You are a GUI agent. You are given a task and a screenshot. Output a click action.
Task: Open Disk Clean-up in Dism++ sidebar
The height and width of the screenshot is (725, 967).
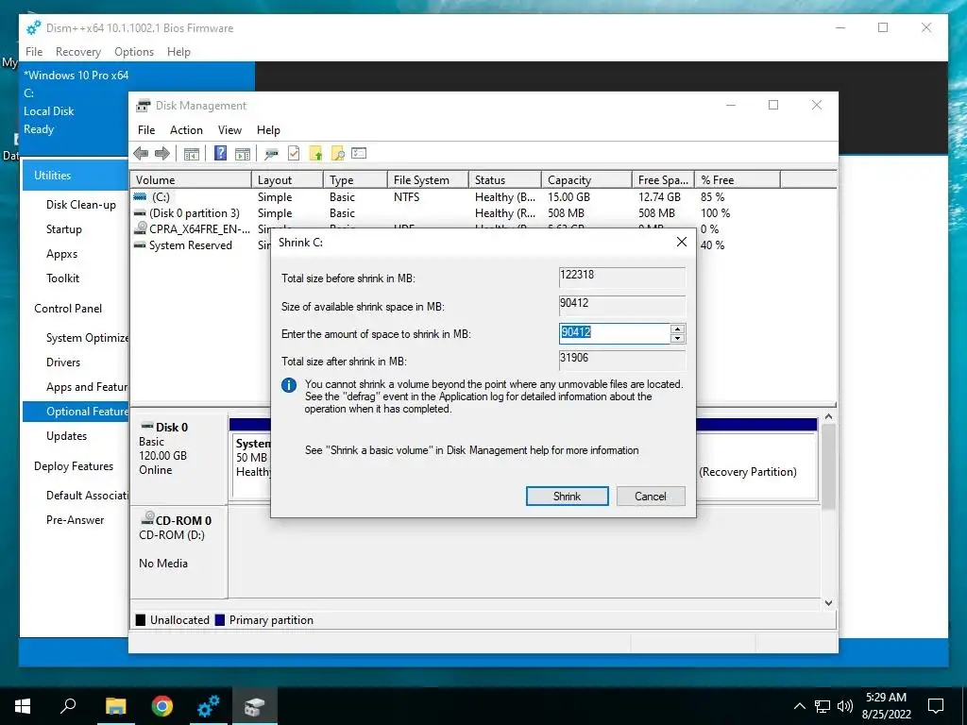(x=81, y=205)
